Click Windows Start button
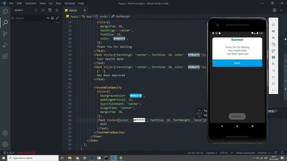287x161 pixels. (x=4, y=158)
